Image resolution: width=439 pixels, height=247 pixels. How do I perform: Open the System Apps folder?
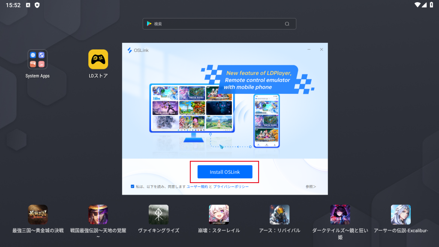click(x=37, y=60)
